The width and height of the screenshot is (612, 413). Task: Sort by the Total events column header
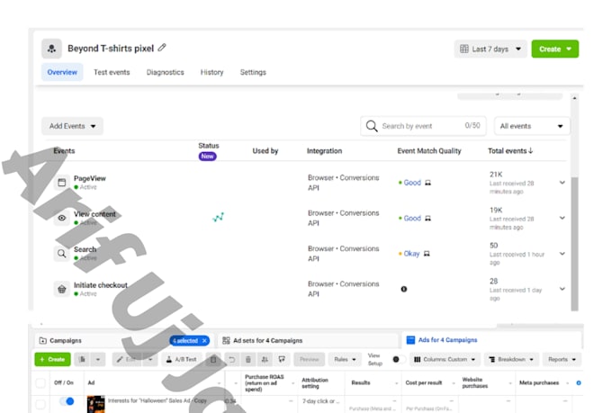pos(510,150)
